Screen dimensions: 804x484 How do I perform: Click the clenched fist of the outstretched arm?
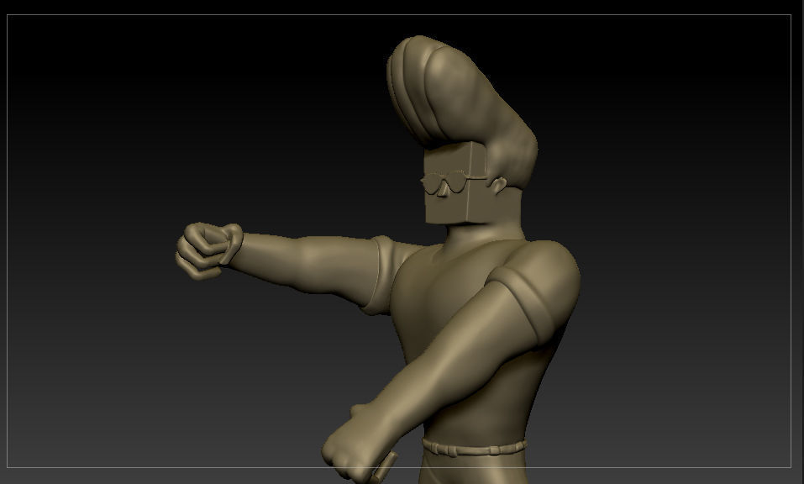point(208,250)
